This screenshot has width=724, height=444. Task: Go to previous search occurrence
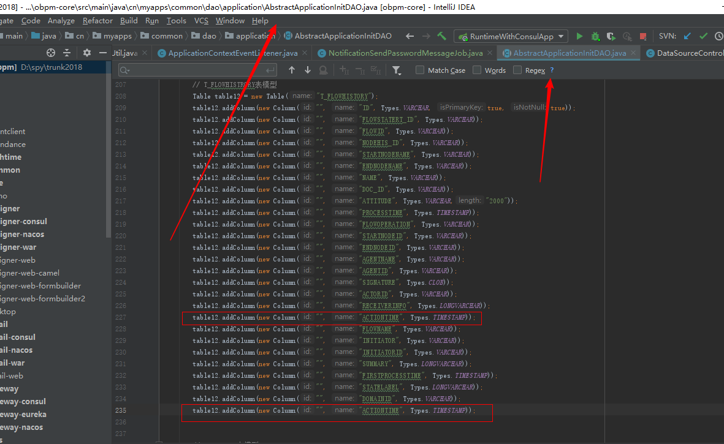291,70
